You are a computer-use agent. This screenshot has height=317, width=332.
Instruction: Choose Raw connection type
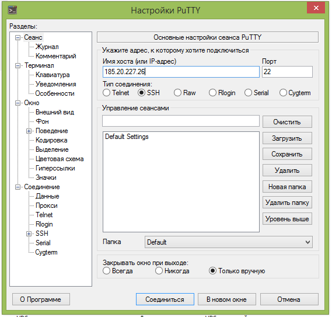point(177,93)
